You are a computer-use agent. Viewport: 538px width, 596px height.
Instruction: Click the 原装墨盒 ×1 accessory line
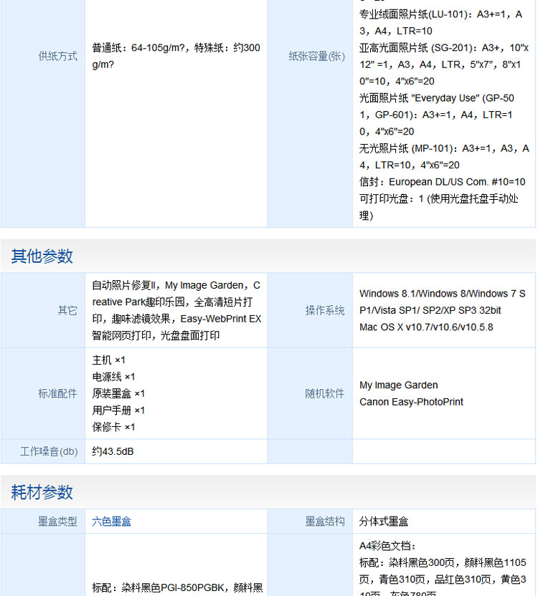118,393
